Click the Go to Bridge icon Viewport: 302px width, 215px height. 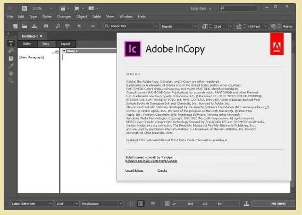point(24,8)
